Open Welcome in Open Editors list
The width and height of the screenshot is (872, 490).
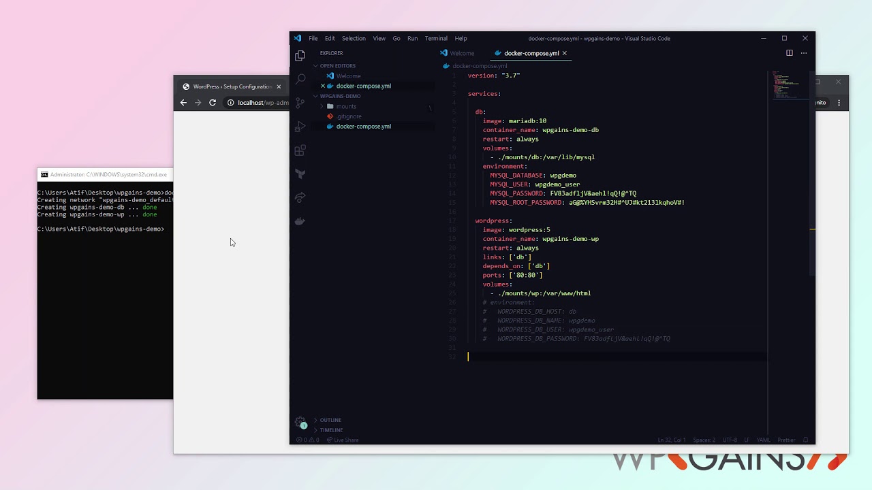[x=348, y=76]
